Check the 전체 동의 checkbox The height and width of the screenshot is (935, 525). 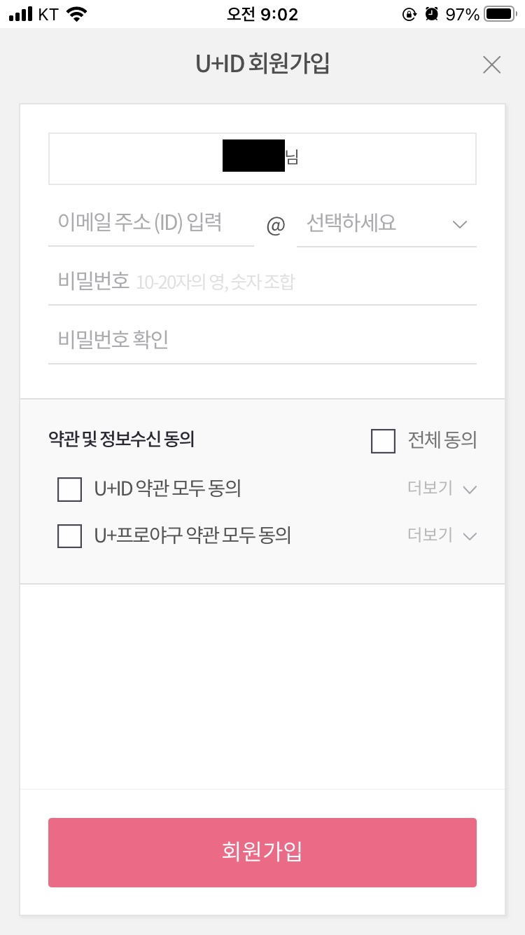click(383, 441)
